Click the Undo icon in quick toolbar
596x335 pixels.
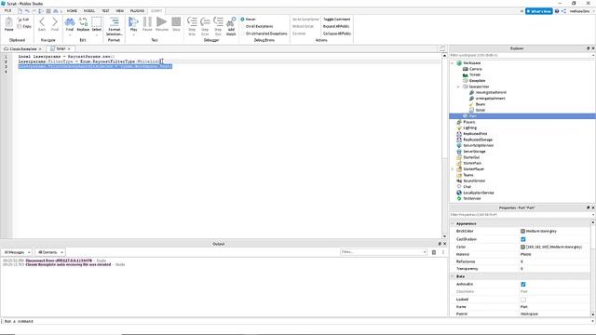tap(27, 11)
